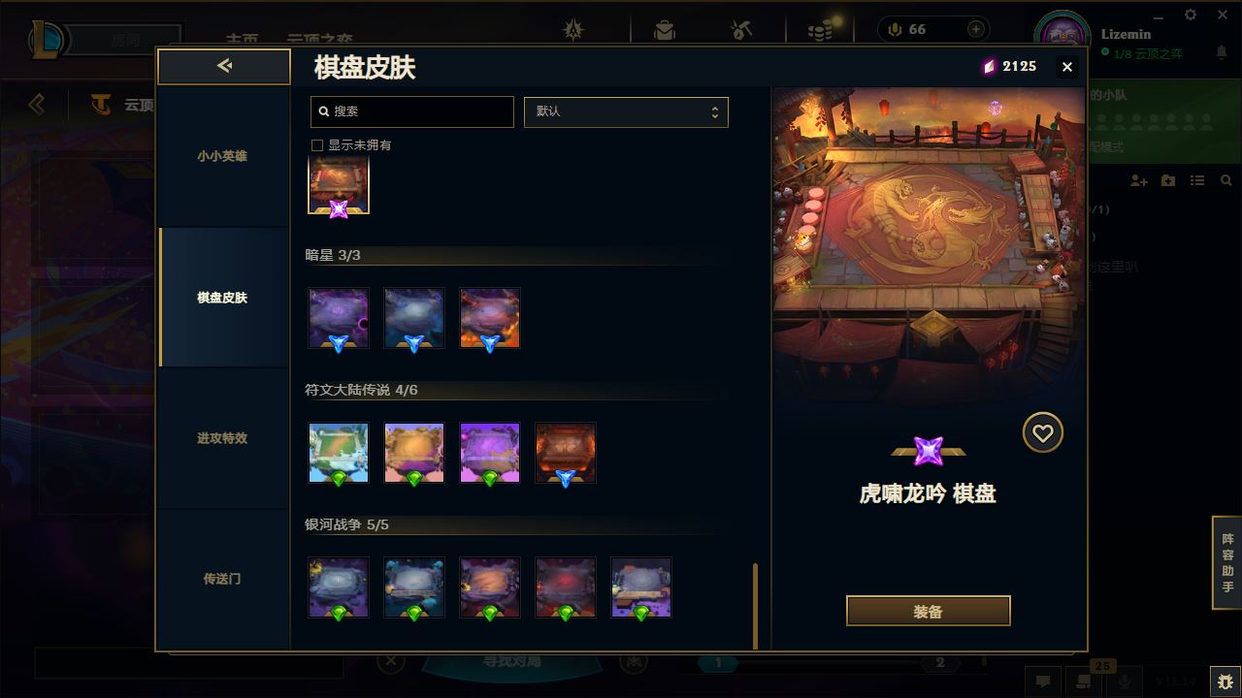This screenshot has width=1242, height=698.
Task: Open the settings gear at the top right
Action: click(1191, 15)
